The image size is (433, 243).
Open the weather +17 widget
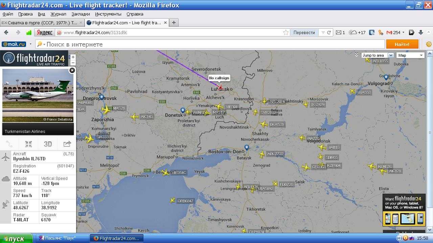(x=357, y=32)
